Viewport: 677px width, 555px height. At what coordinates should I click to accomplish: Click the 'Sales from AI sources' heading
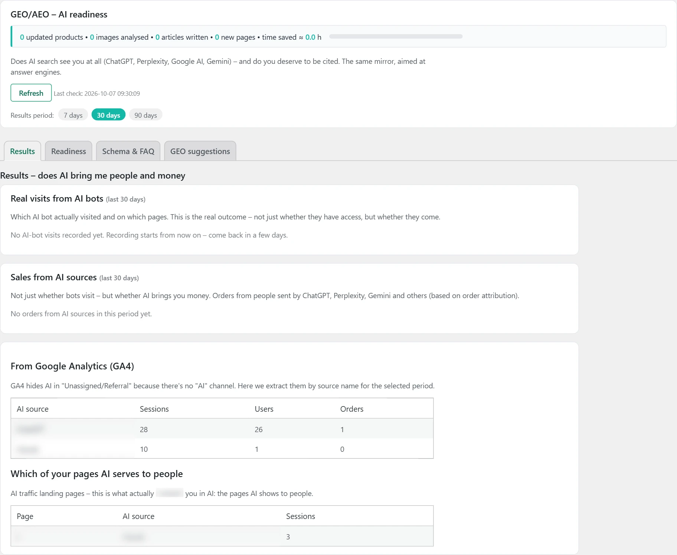[54, 277]
